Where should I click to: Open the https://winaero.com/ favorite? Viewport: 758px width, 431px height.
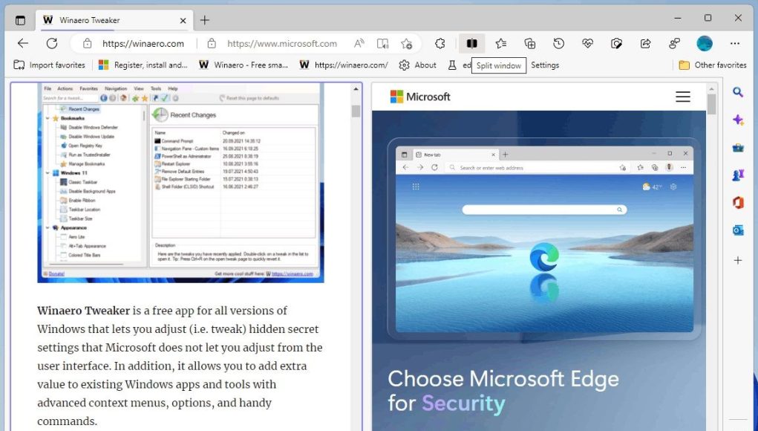pyautogui.click(x=343, y=65)
